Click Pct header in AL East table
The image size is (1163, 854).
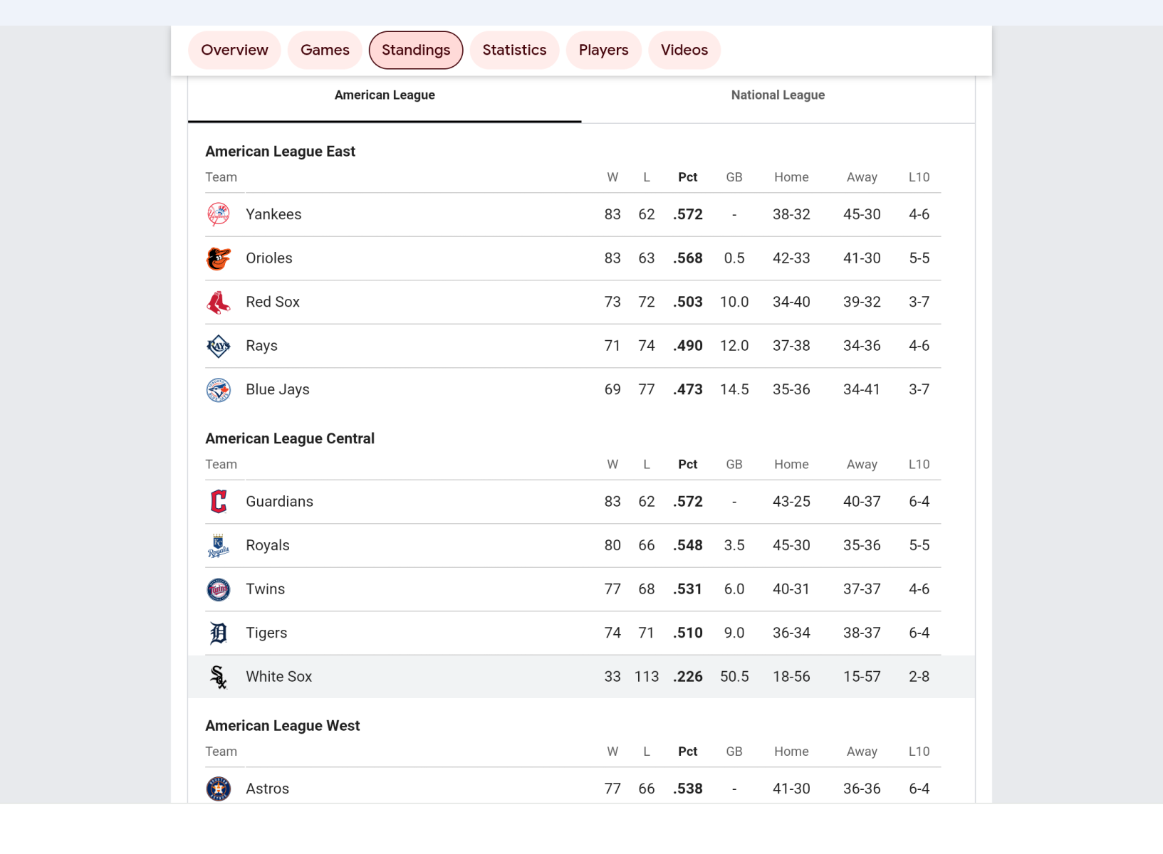click(687, 177)
